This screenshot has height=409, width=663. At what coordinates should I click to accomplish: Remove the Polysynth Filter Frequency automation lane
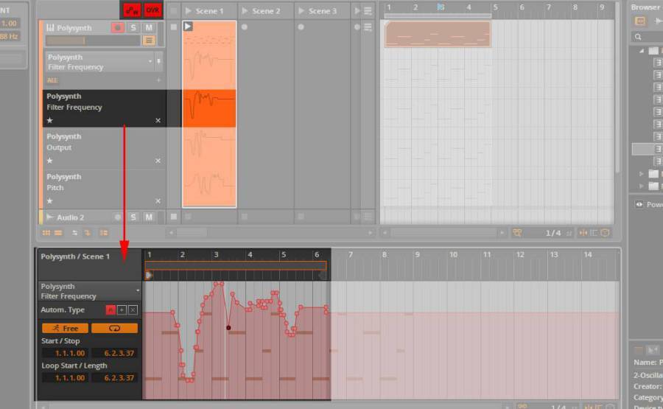coord(158,120)
